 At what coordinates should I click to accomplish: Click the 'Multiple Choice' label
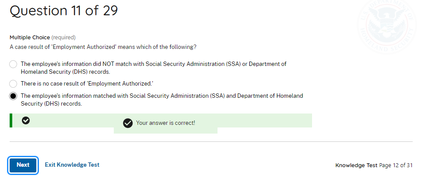pos(30,38)
